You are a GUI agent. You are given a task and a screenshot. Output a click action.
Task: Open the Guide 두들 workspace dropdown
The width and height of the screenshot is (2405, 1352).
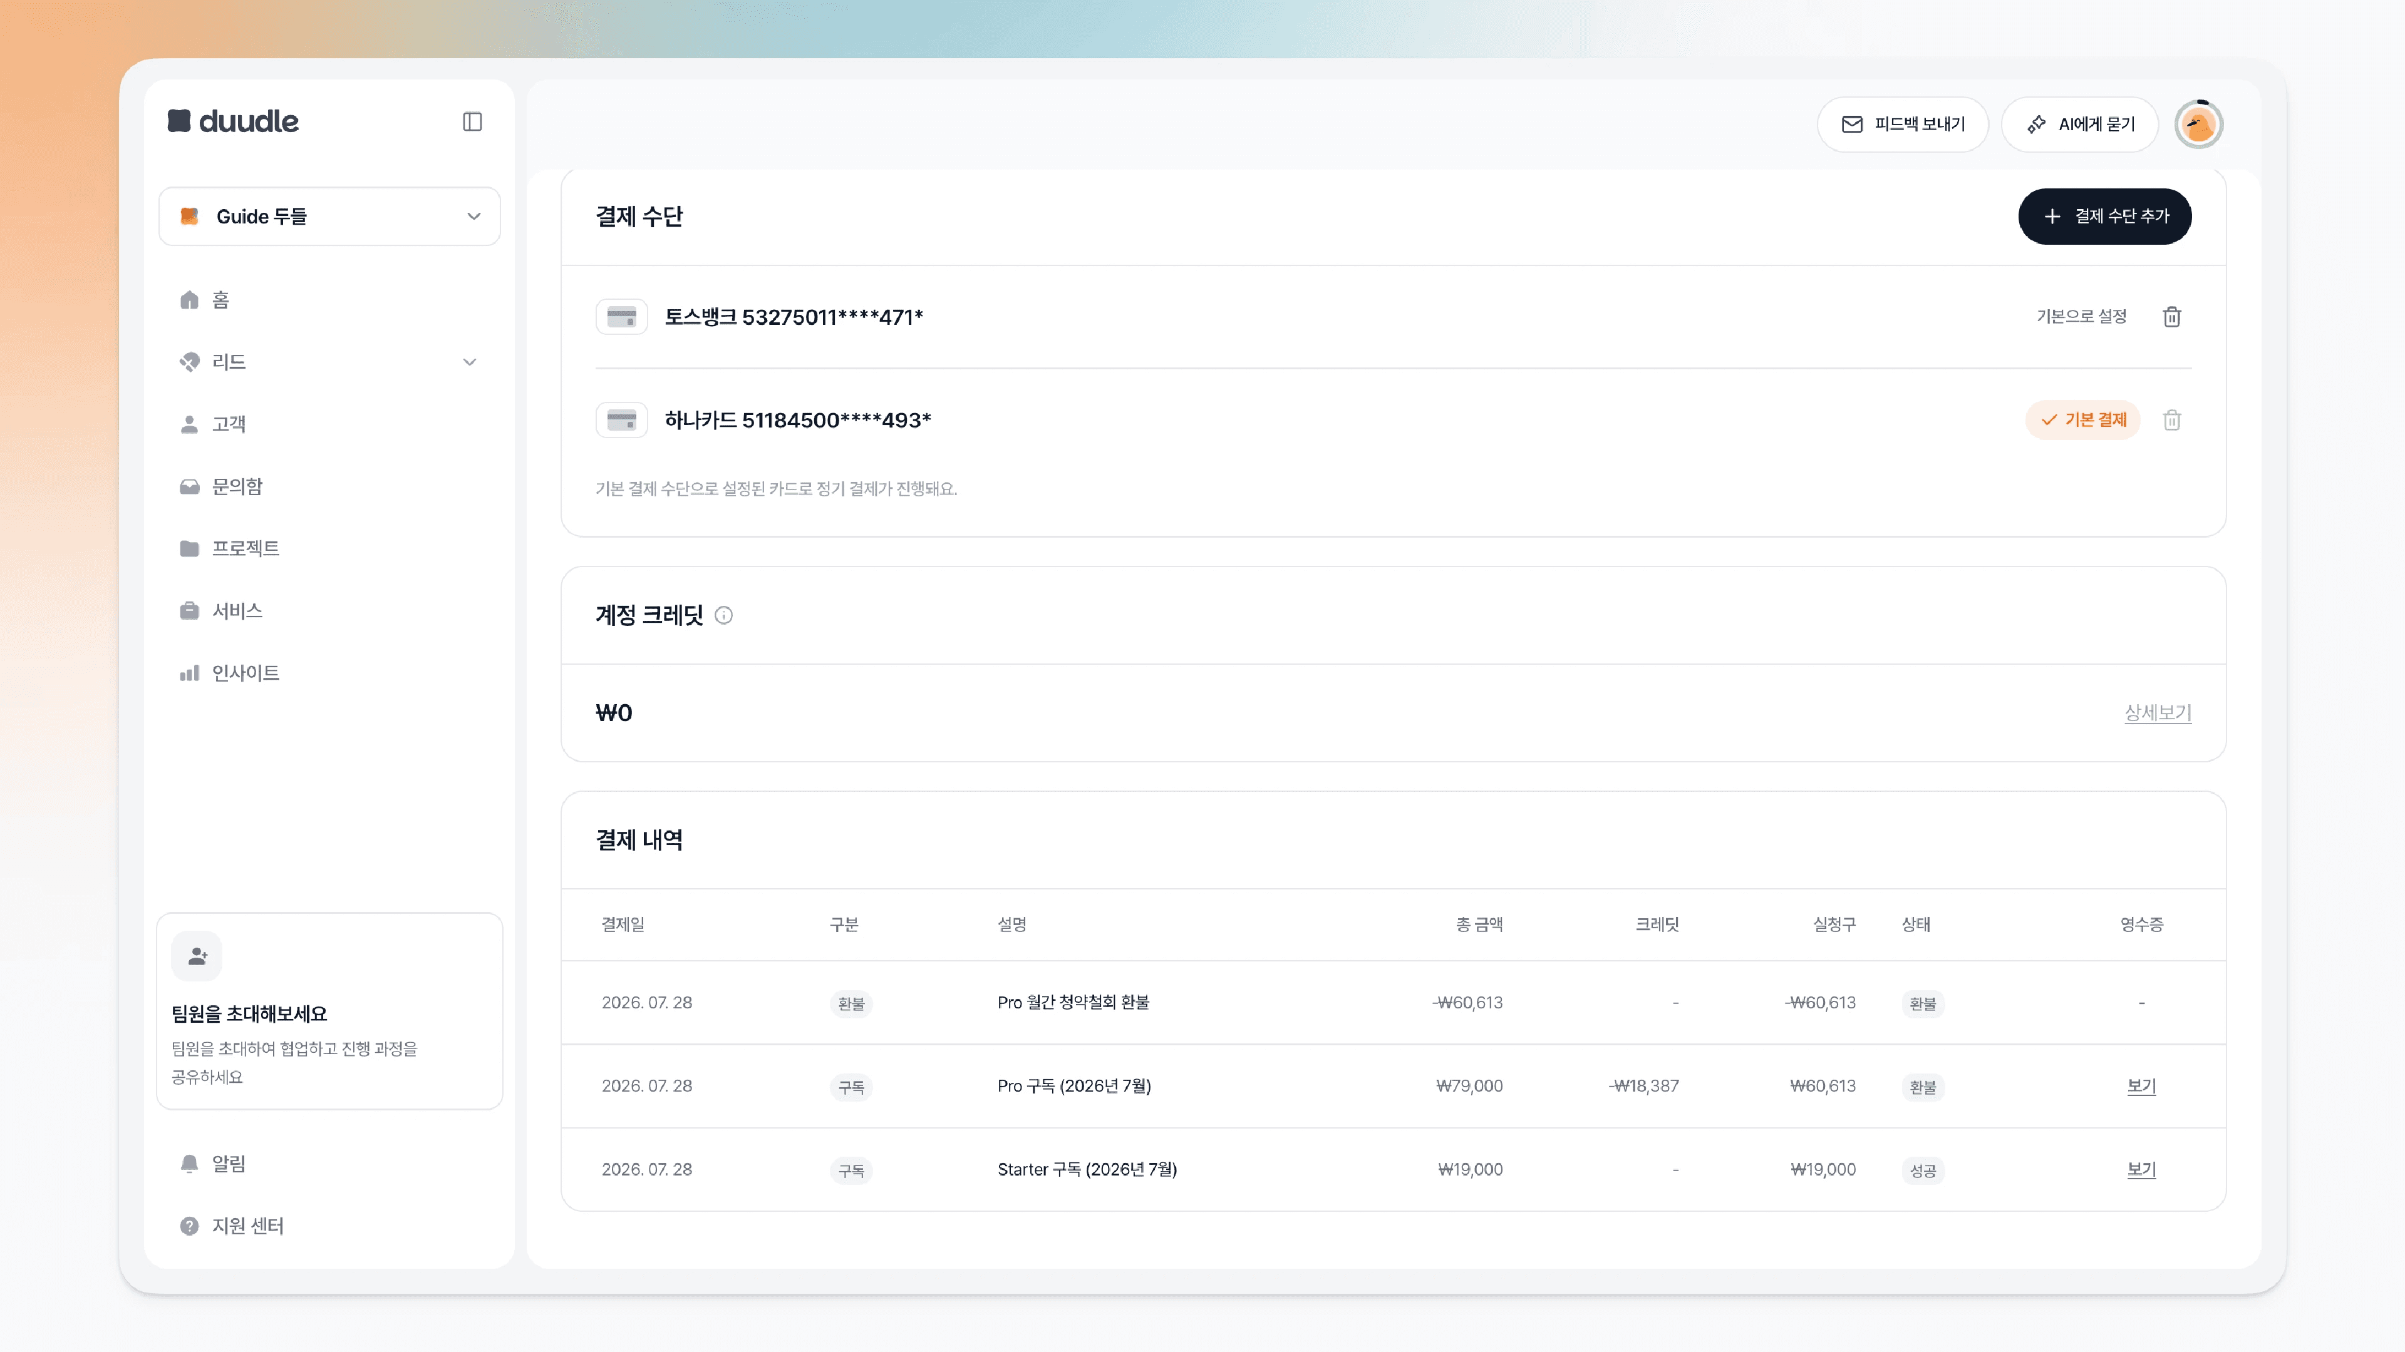click(329, 217)
